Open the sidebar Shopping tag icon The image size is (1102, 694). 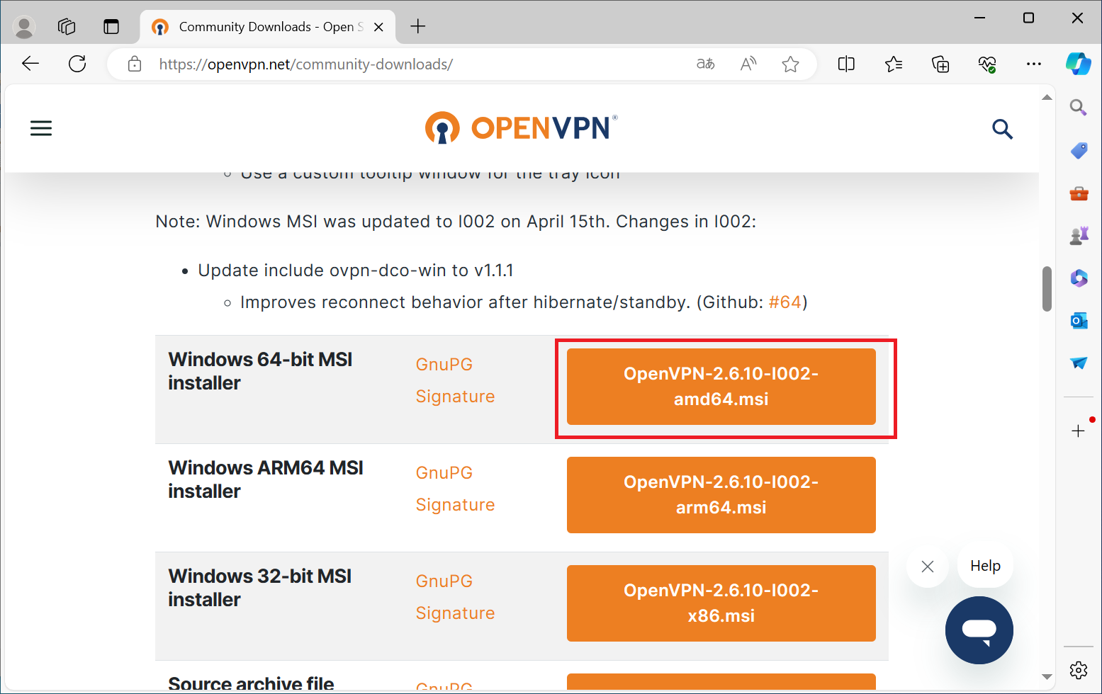pos(1079,150)
